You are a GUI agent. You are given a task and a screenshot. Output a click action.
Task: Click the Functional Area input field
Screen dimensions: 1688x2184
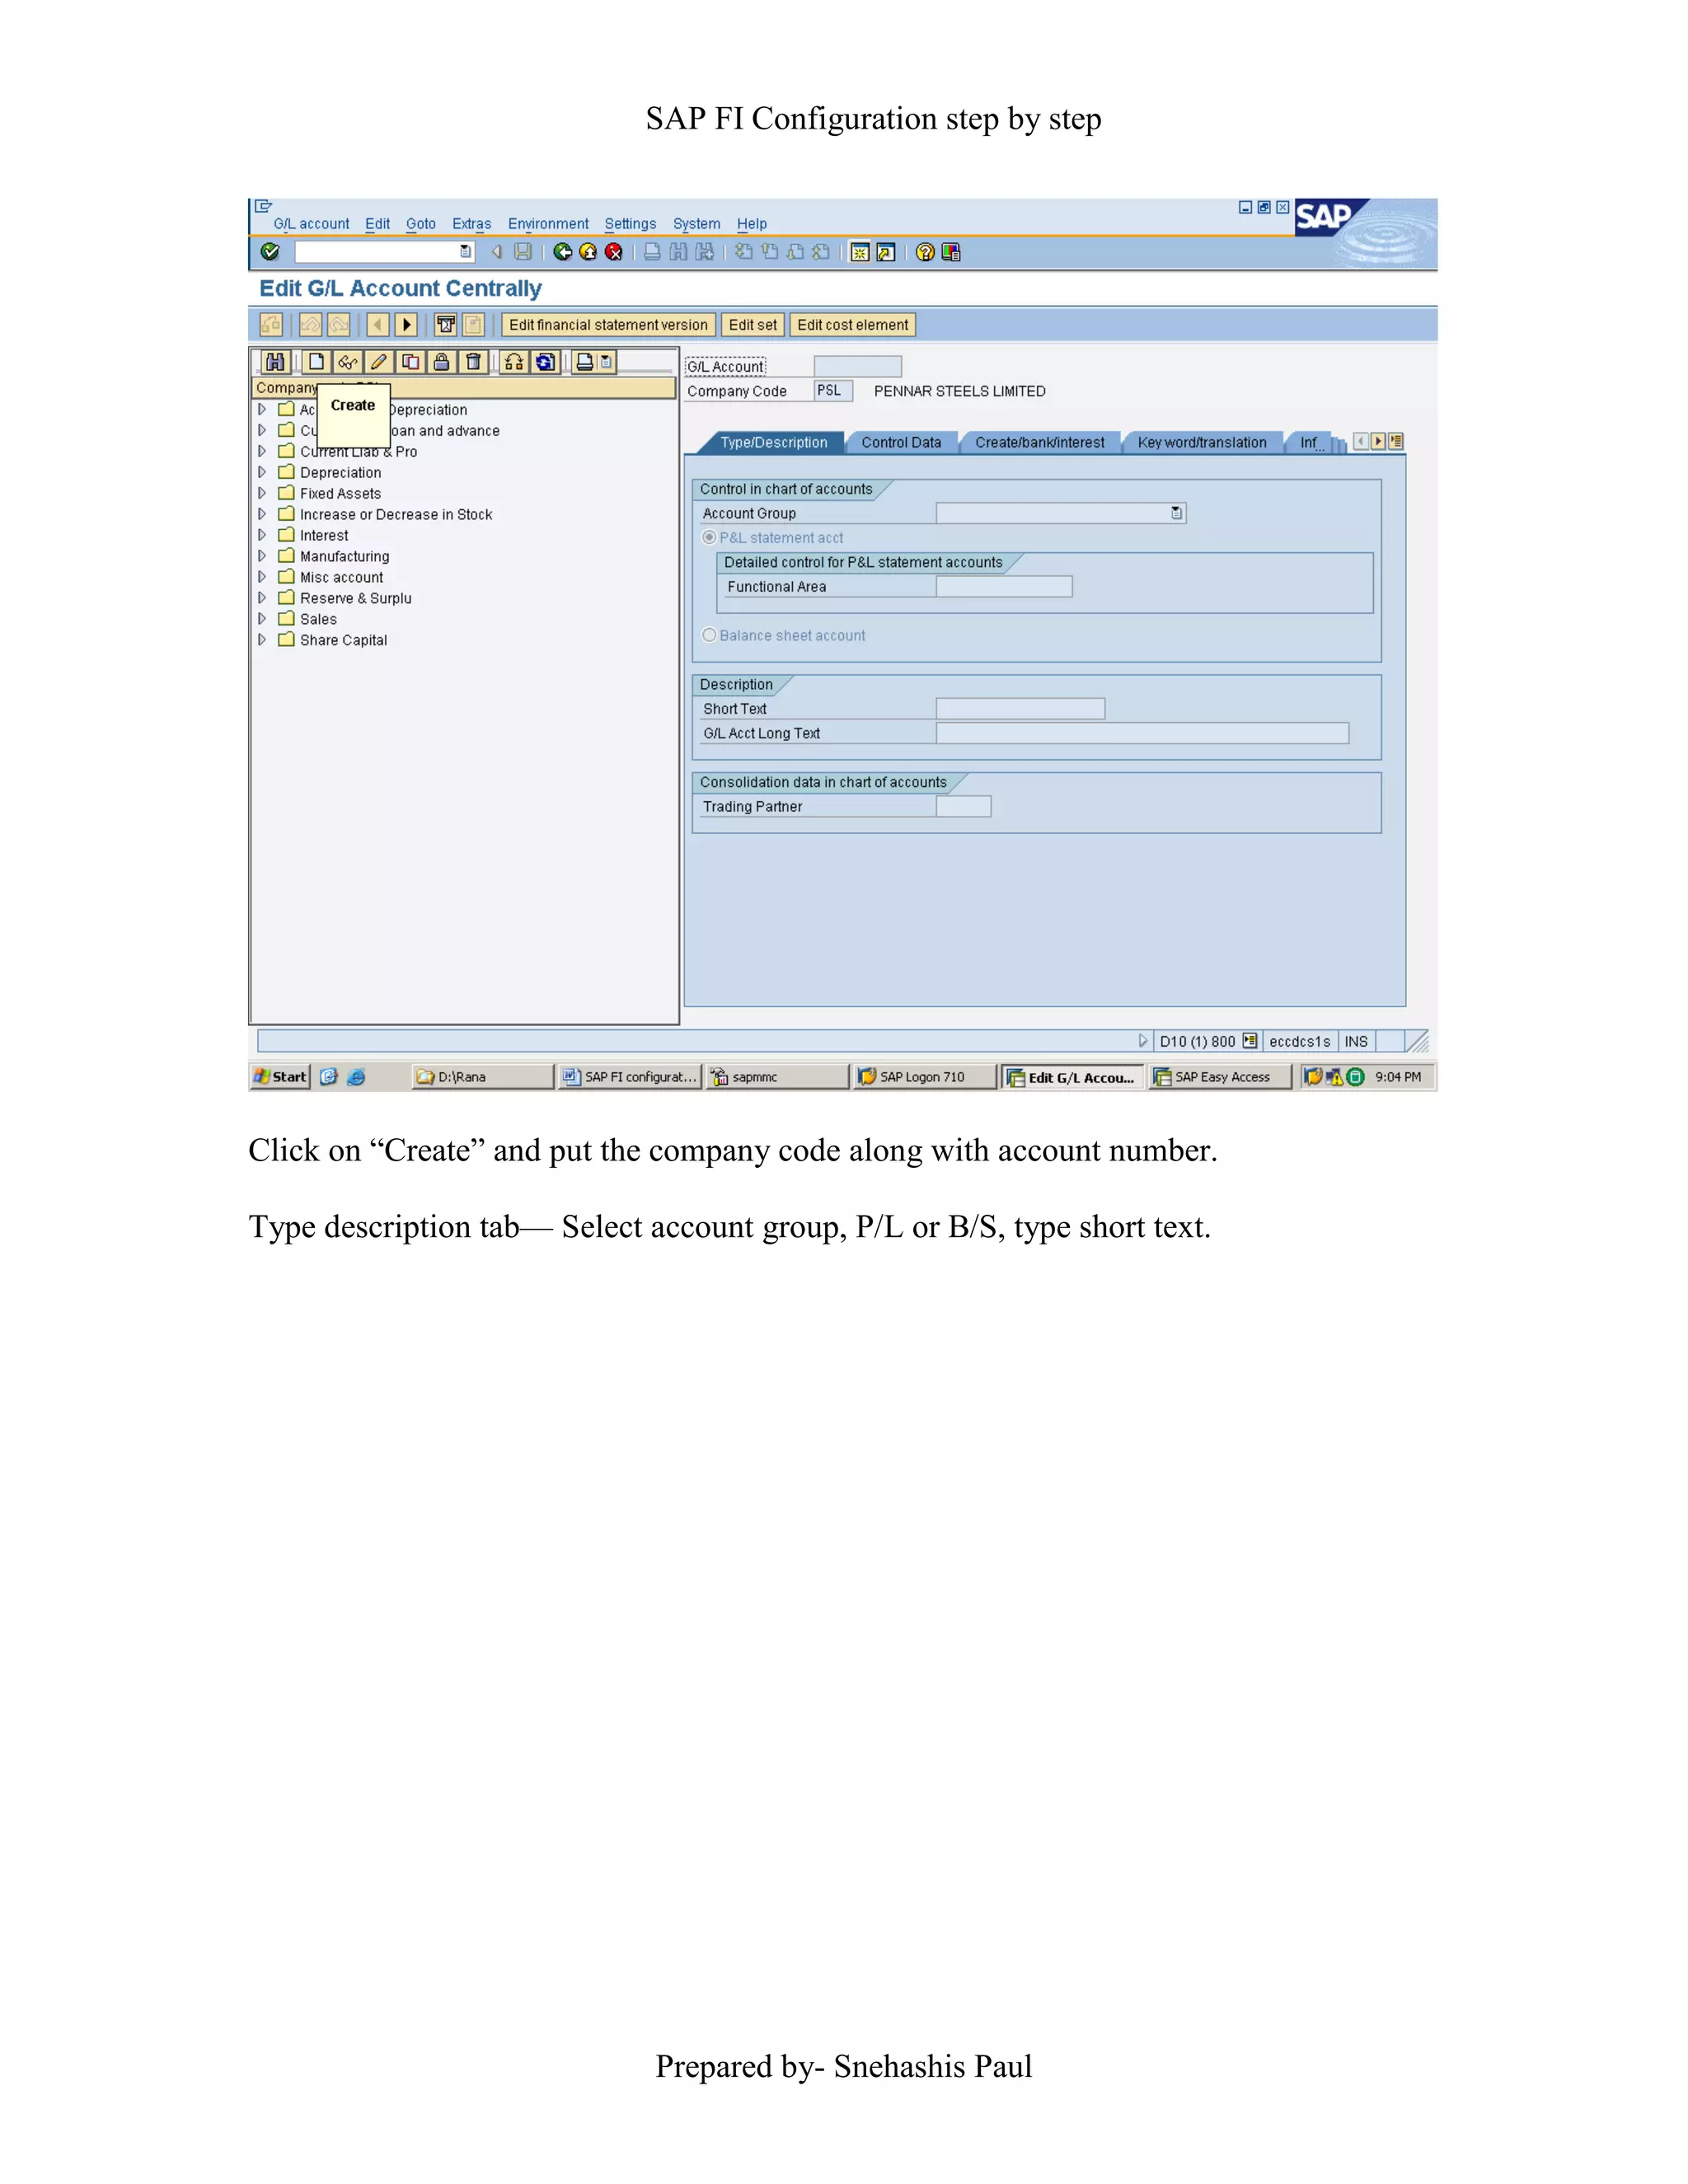coord(1004,587)
